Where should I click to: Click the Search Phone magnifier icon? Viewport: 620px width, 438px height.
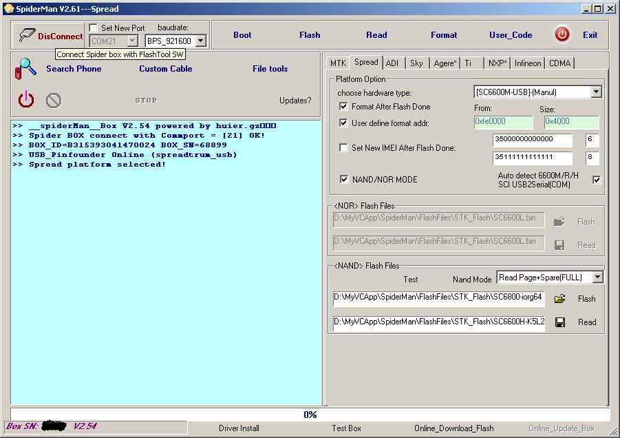click(x=25, y=68)
